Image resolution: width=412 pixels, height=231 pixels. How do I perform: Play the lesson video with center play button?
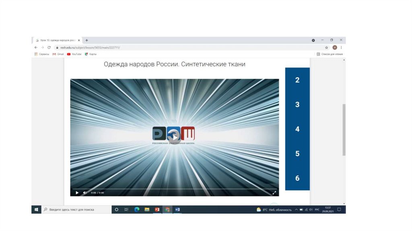(x=175, y=137)
